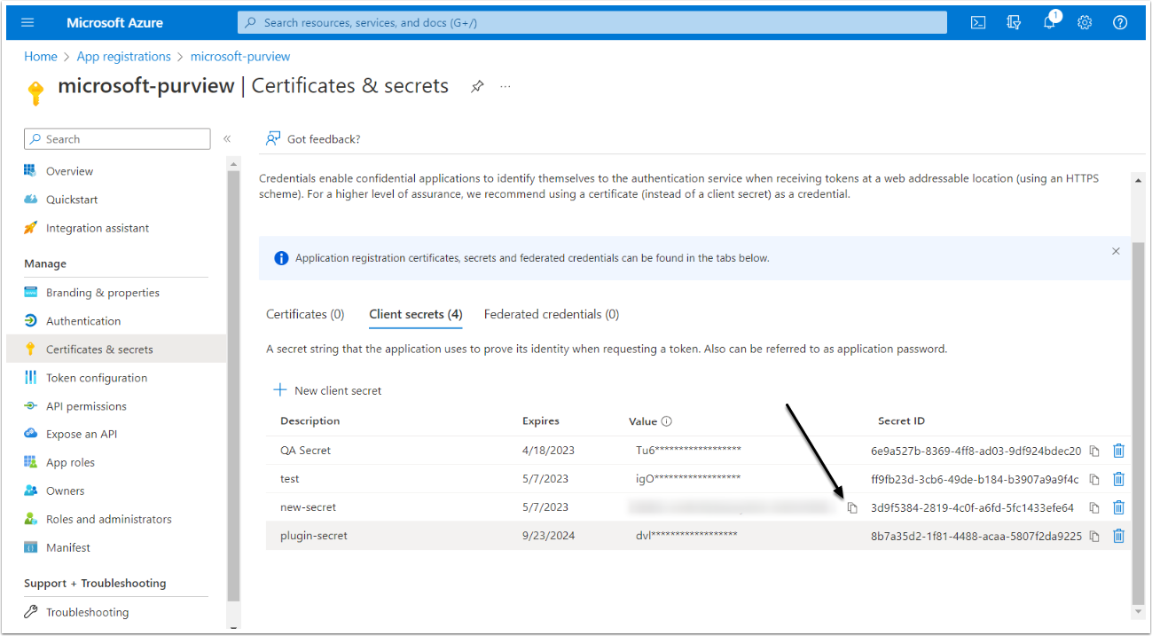This screenshot has width=1152, height=636.
Task: Switch to the Federated credentials tab
Action: coord(551,314)
